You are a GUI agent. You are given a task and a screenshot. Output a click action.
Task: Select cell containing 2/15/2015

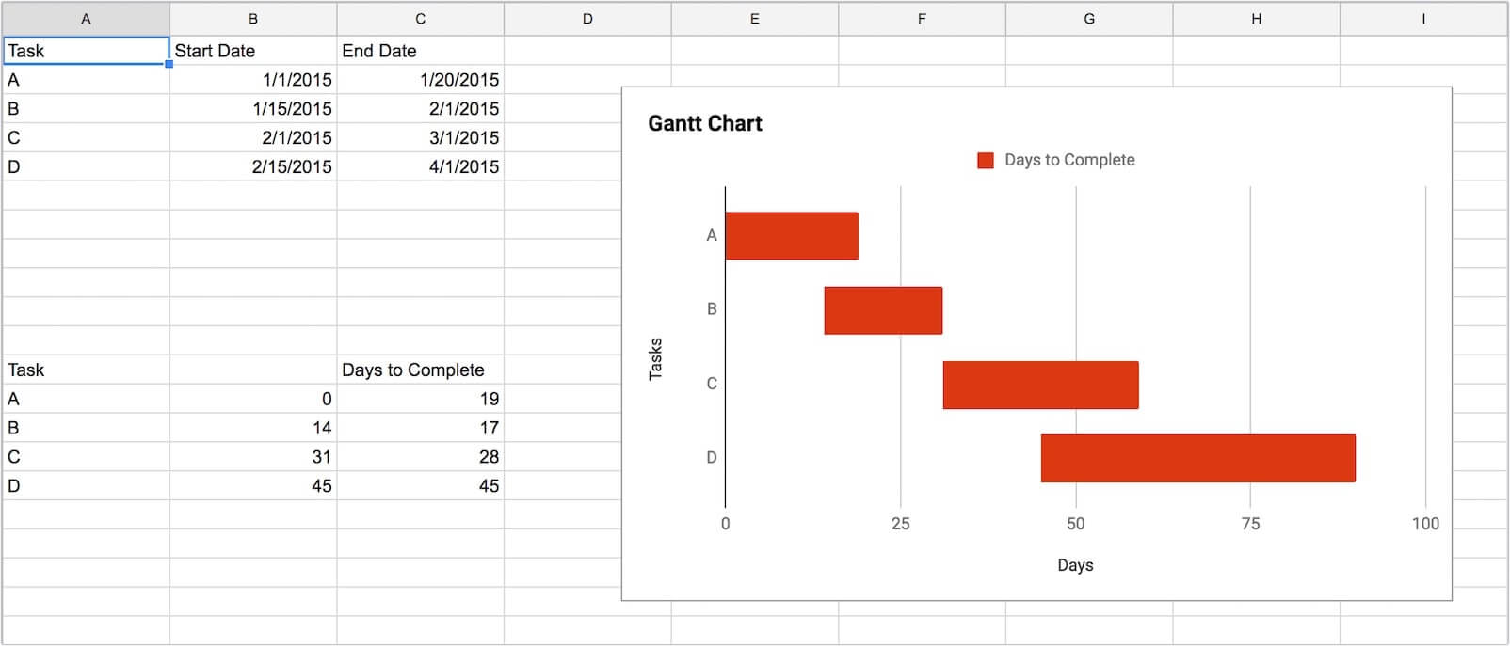click(x=253, y=166)
